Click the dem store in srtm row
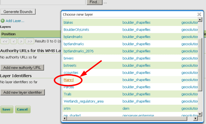Viewport: 206px width, 124px height. click(x=126, y=108)
